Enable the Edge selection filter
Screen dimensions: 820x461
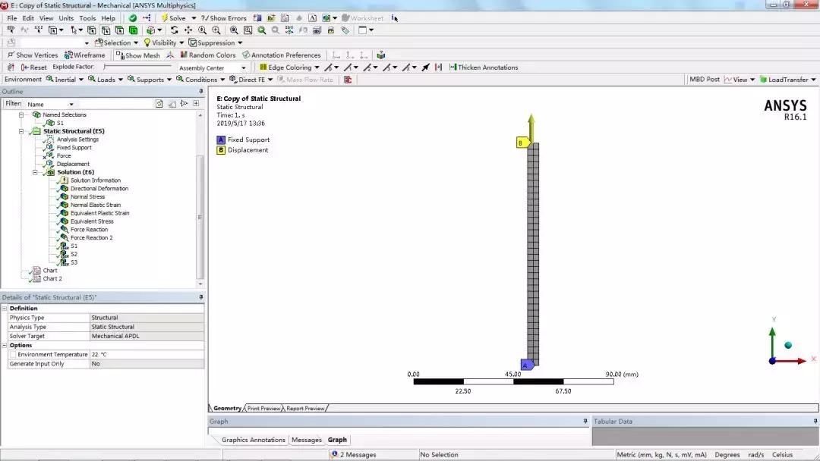pos(106,30)
